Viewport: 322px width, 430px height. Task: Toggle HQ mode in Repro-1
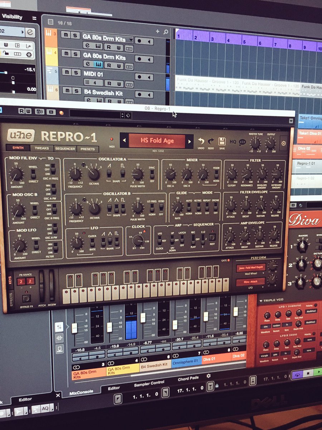[233, 142]
